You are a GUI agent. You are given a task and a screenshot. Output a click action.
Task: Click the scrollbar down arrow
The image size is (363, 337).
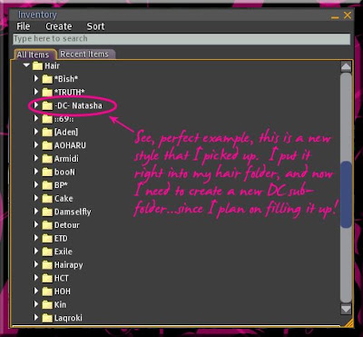pyautogui.click(x=346, y=309)
